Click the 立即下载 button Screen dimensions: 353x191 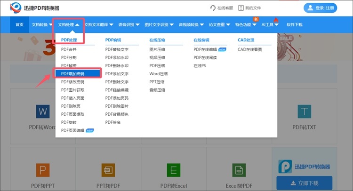pos(305,183)
